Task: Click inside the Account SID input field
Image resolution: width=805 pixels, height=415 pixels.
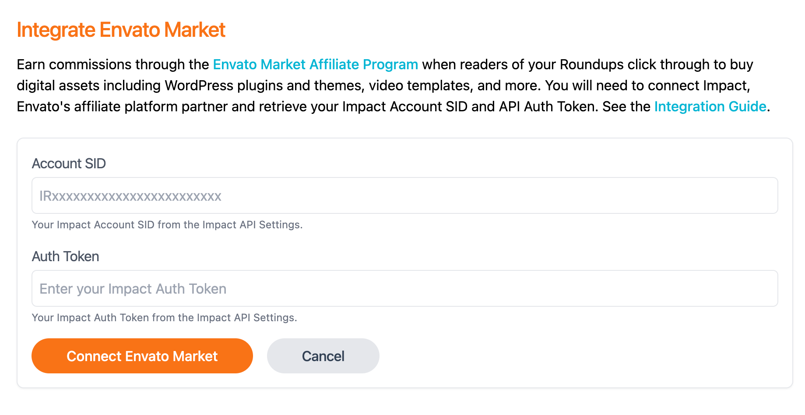Action: (306, 196)
